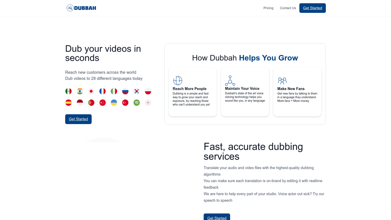
Task: Open the Pricing page
Action: (x=268, y=8)
